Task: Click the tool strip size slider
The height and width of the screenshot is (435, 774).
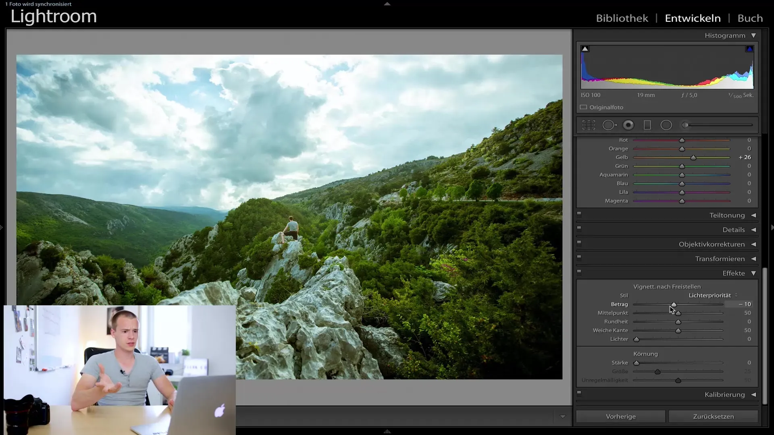Action: pyautogui.click(x=718, y=125)
